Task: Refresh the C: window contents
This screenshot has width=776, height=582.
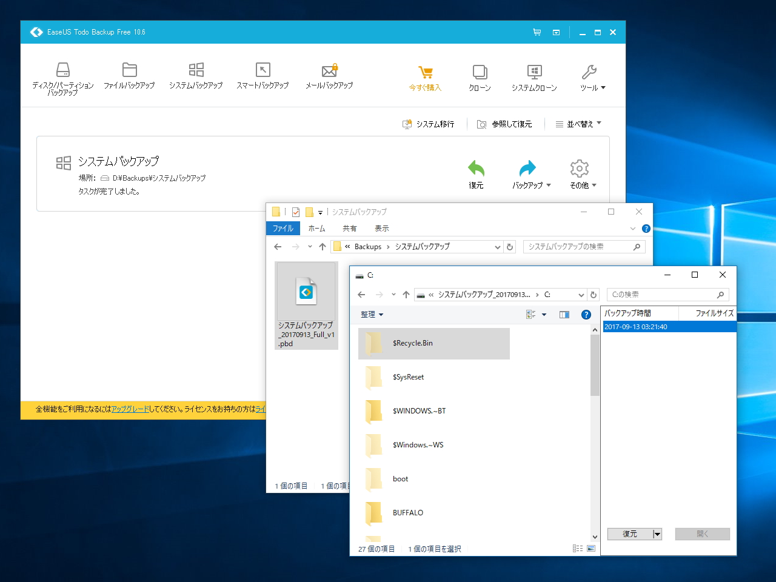Action: [x=594, y=295]
